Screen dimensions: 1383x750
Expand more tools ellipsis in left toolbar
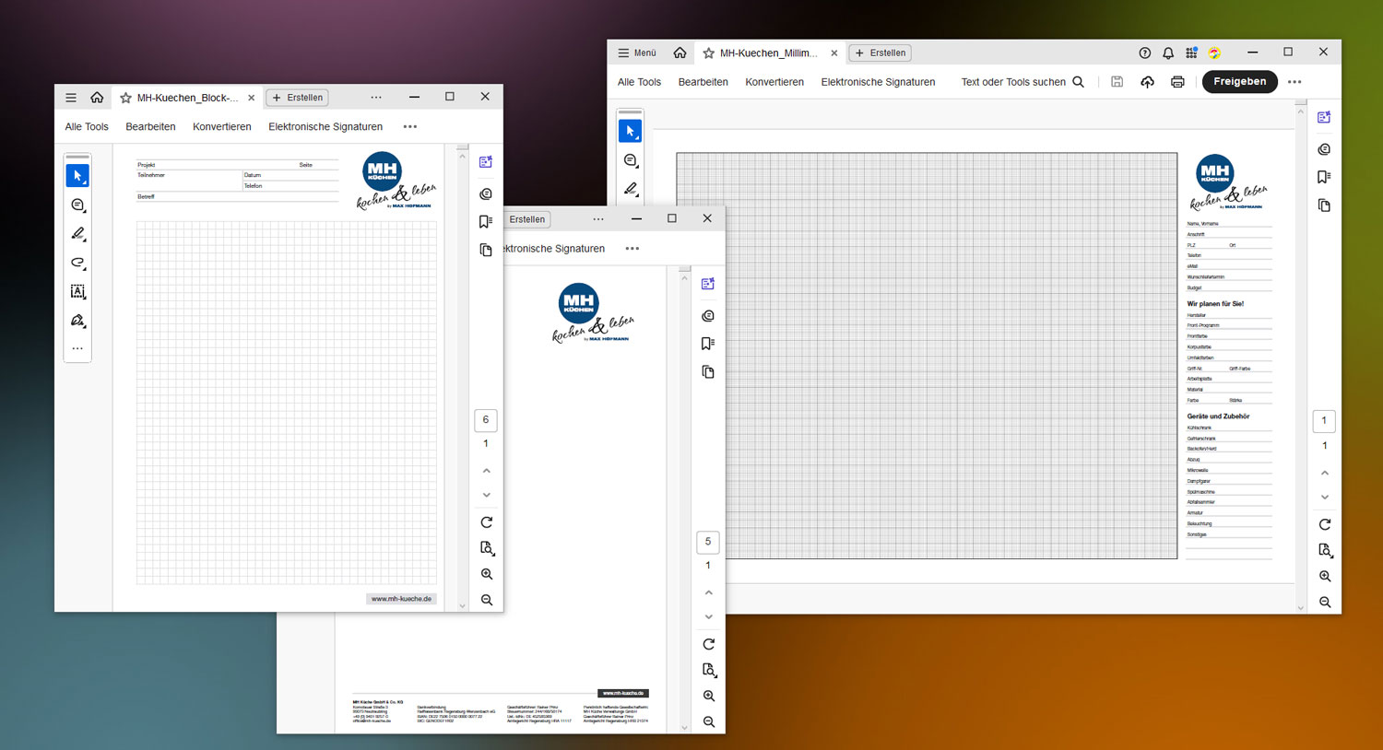78,349
